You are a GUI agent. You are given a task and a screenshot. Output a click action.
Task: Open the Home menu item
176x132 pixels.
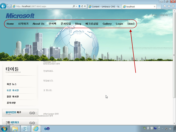coord(10,24)
